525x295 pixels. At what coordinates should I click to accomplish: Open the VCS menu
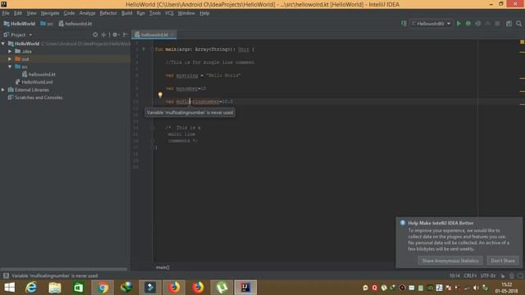tap(169, 13)
